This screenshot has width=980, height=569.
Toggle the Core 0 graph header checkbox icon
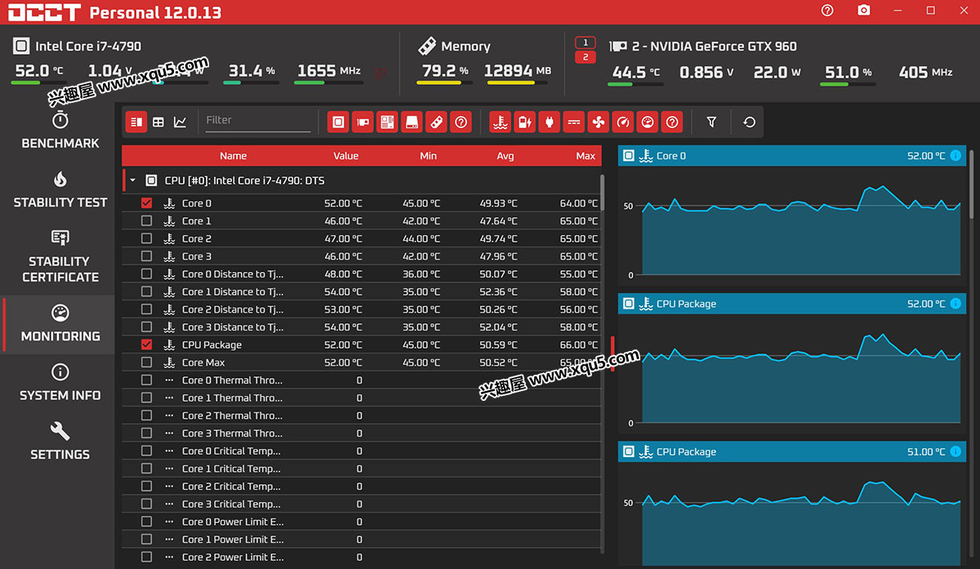tap(628, 156)
